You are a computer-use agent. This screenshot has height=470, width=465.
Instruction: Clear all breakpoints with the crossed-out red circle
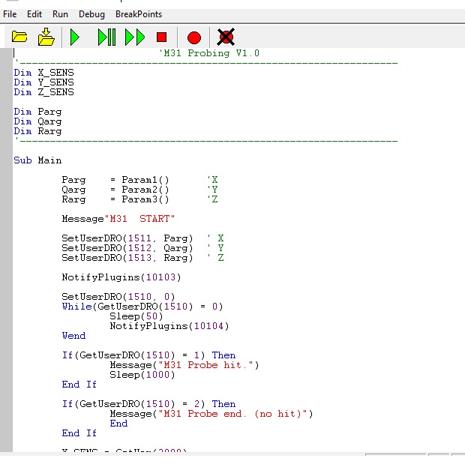[226, 37]
